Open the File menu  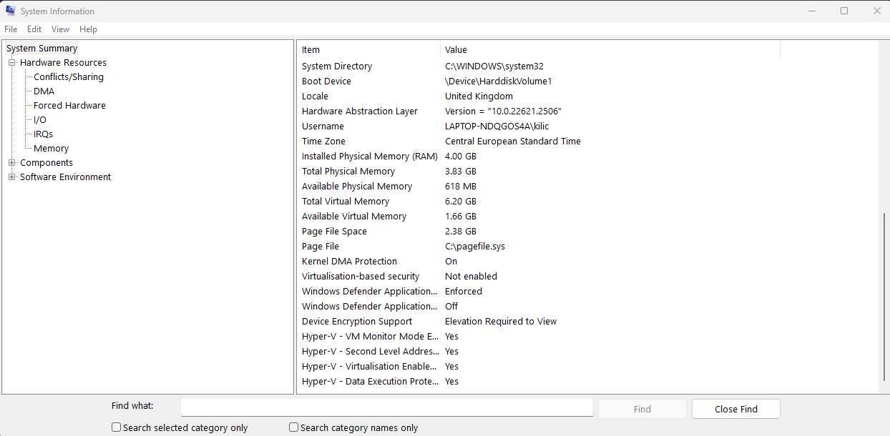coord(11,29)
